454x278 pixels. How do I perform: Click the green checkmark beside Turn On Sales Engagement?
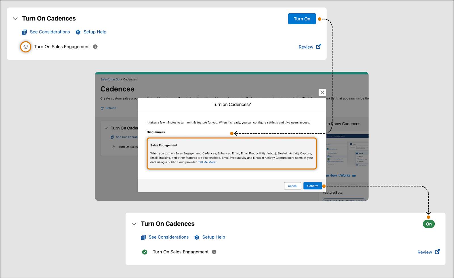click(145, 252)
